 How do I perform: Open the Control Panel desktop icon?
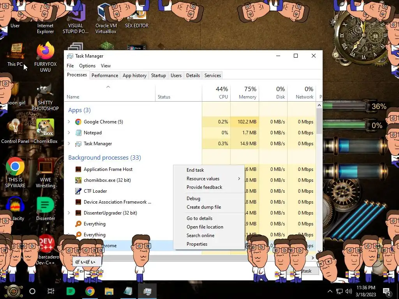coord(15,131)
